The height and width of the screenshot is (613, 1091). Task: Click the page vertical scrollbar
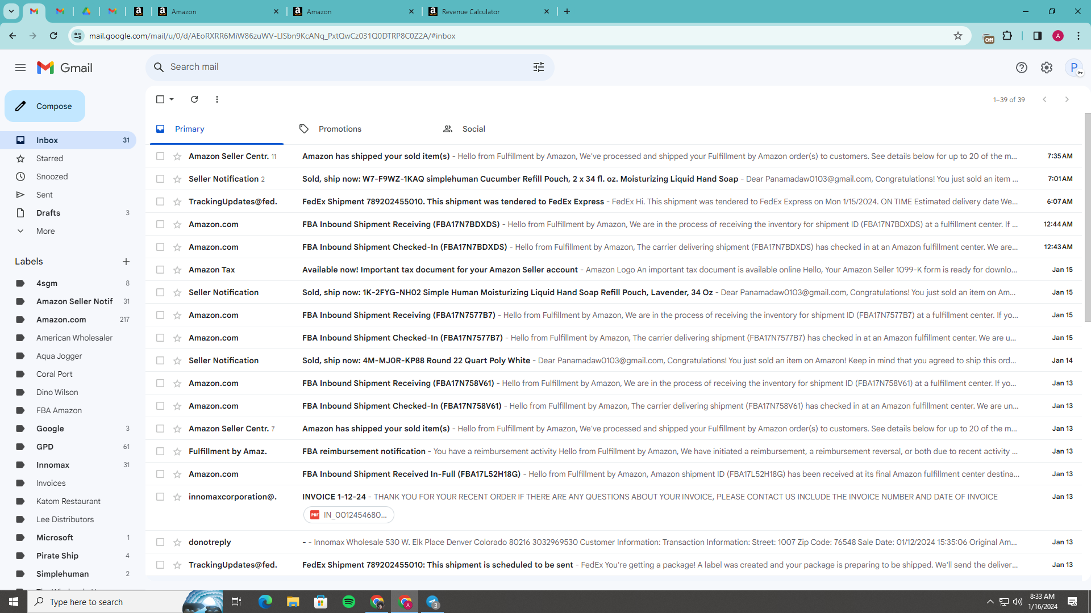tap(1087, 219)
